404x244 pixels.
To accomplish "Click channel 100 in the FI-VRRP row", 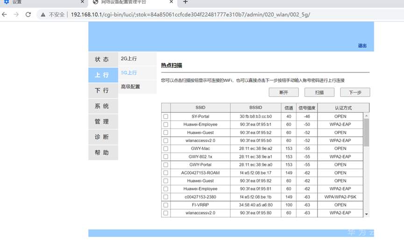I will tap(289, 205).
